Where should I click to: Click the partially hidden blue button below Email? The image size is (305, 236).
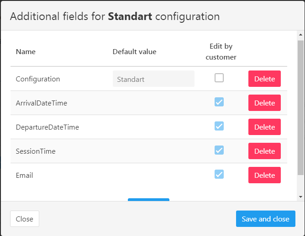click(x=148, y=200)
